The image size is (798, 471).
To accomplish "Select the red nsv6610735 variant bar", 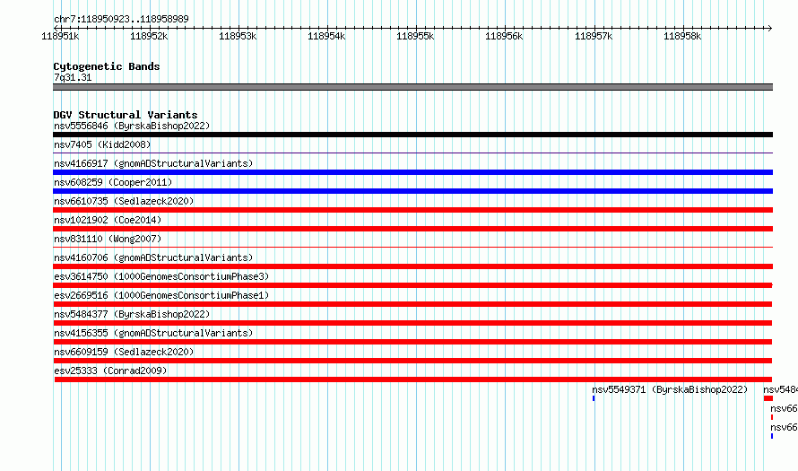I will click(x=412, y=210).
